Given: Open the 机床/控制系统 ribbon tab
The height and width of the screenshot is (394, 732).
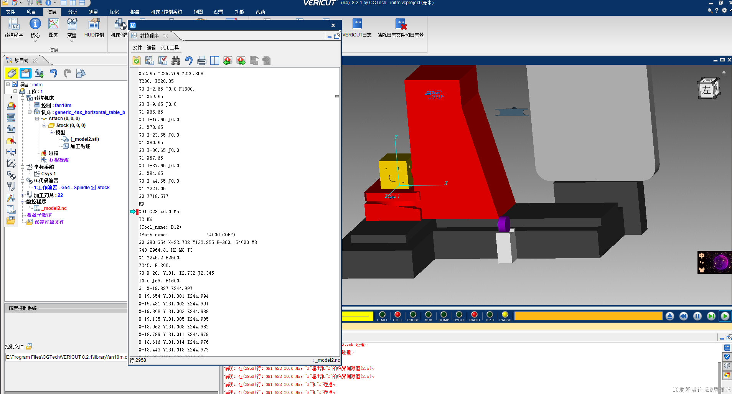Looking at the screenshot, I should click(x=166, y=12).
